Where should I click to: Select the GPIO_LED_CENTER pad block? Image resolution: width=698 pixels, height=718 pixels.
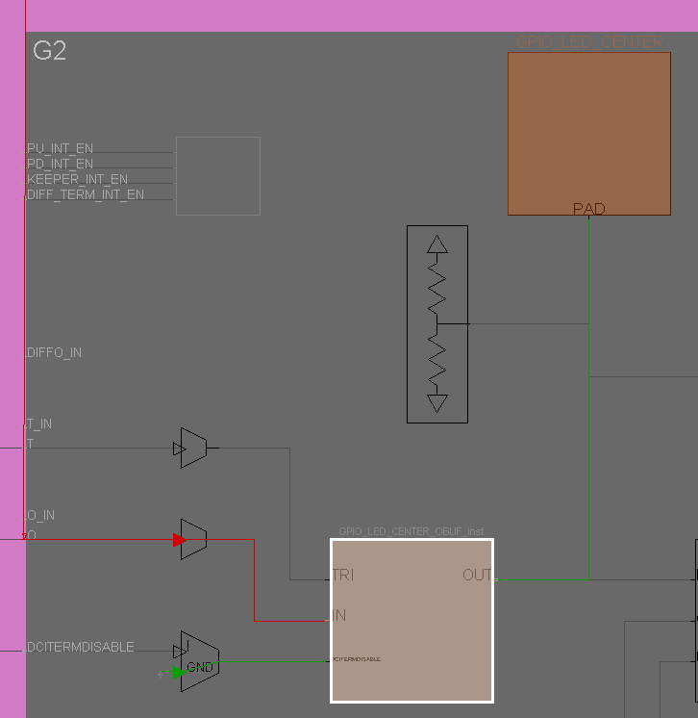pos(589,133)
